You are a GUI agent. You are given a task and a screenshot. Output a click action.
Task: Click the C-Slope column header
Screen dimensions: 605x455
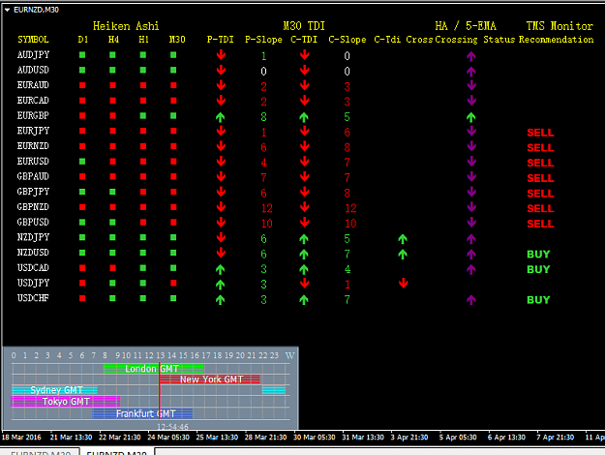348,40
